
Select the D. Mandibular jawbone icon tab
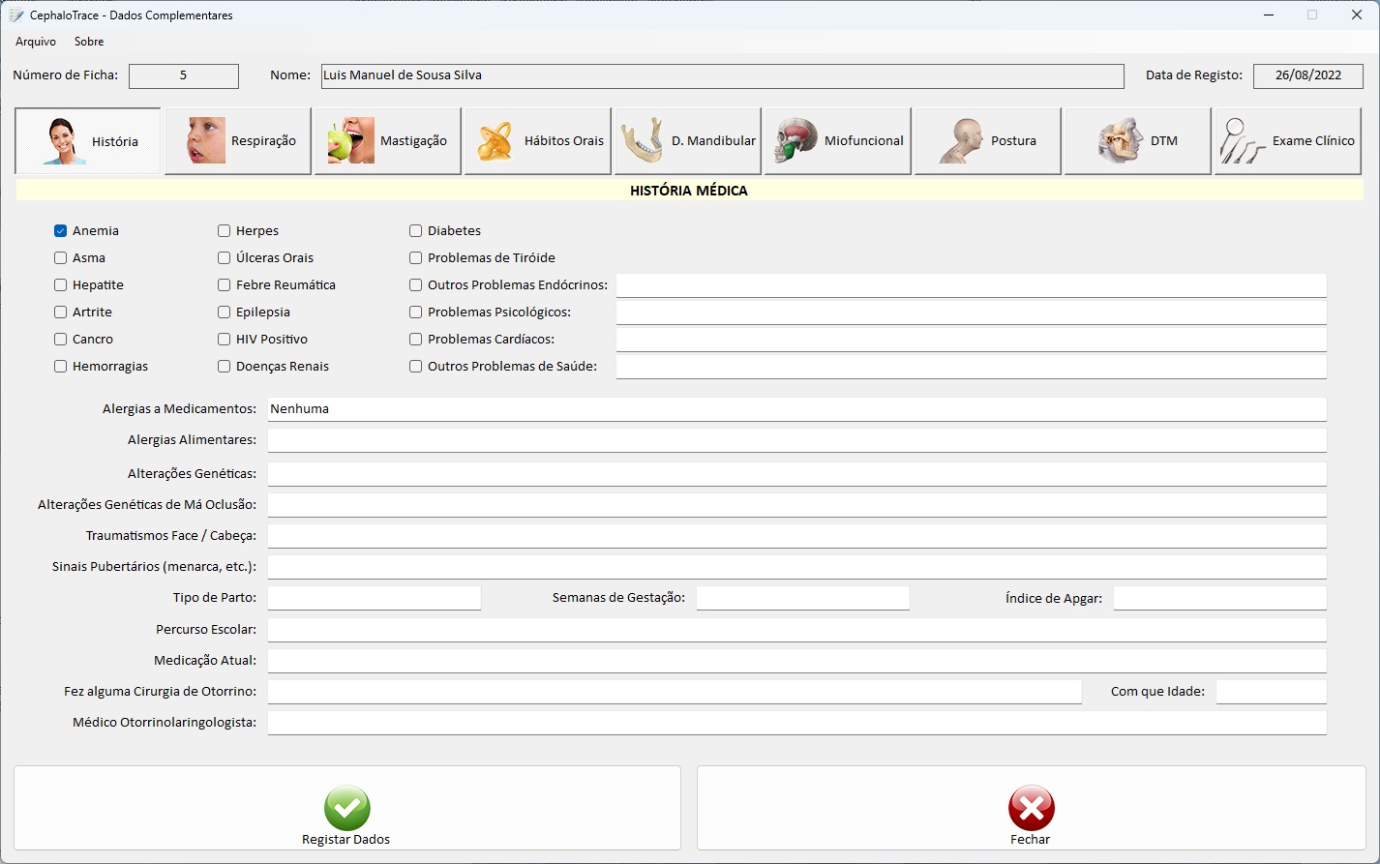(688, 141)
